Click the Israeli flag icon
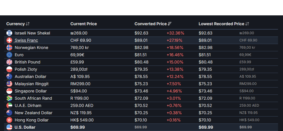 pyautogui.click(x=9, y=33)
